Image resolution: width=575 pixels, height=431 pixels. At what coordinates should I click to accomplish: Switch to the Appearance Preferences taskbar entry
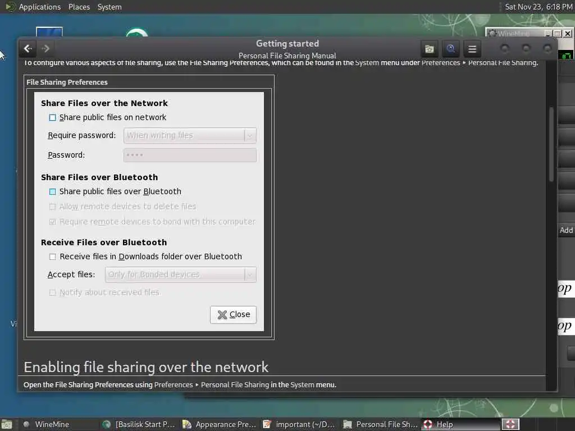point(220,424)
